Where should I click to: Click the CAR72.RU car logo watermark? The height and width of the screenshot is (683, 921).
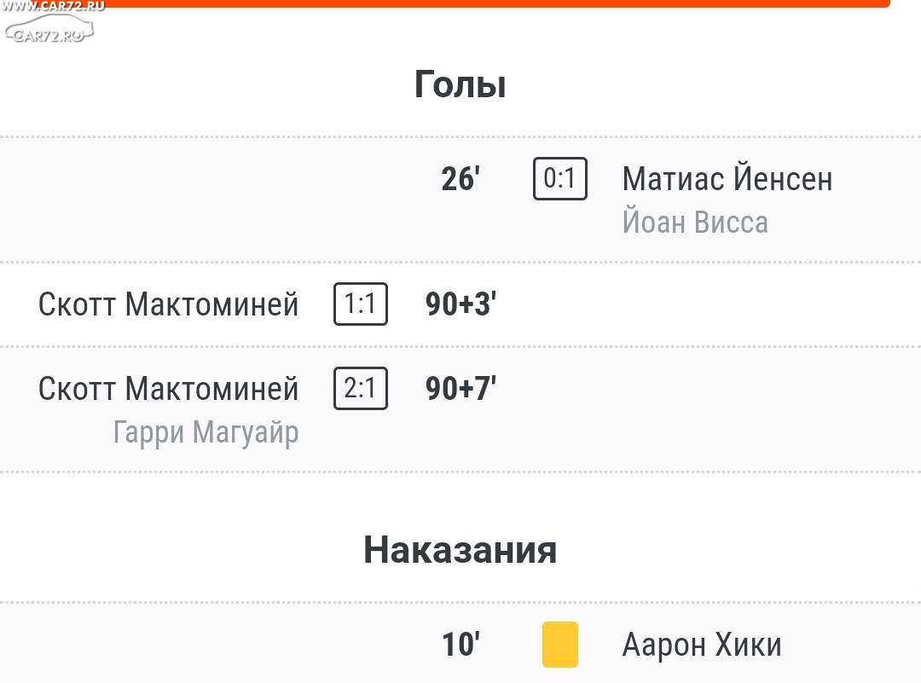[49, 29]
